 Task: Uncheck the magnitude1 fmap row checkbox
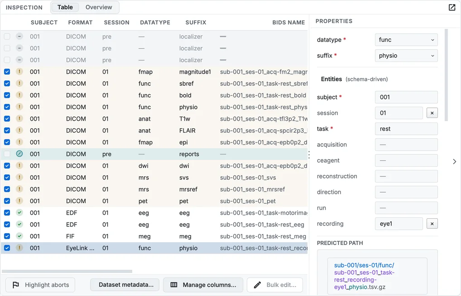[7, 71]
